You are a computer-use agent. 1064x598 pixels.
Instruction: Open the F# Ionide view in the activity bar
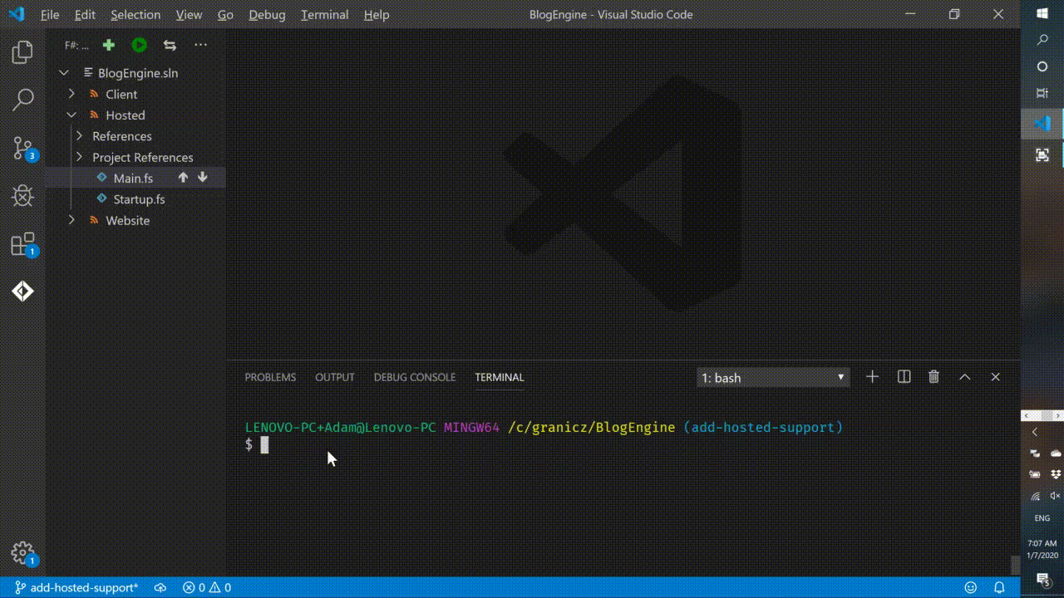(22, 292)
